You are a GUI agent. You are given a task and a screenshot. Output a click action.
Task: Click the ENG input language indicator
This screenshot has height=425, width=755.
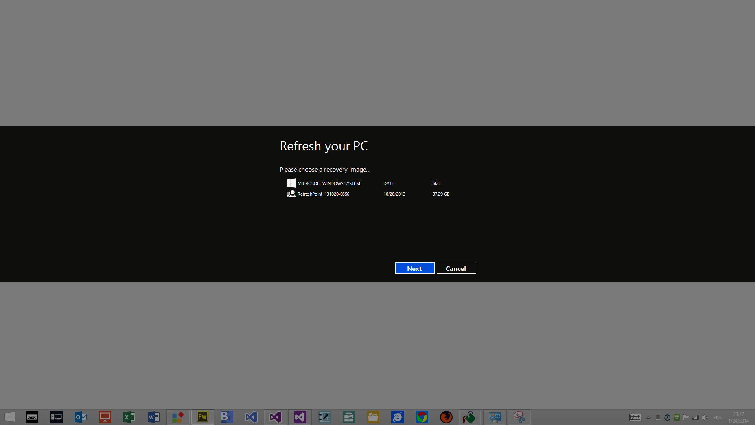coord(718,418)
